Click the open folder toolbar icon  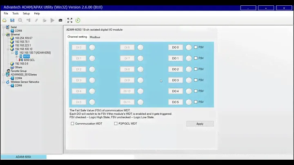point(4,20)
